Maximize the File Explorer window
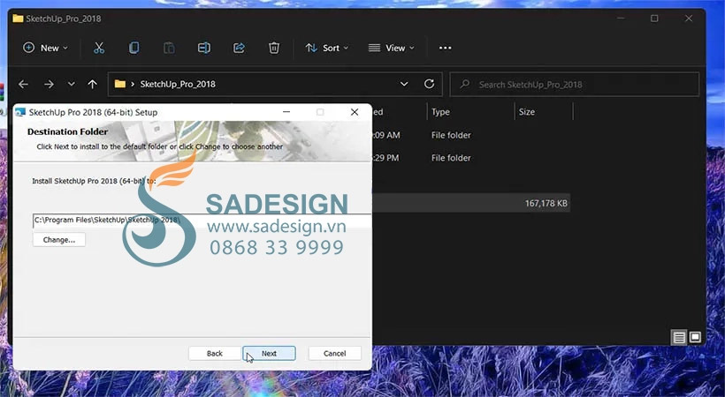725x397 pixels. point(654,19)
